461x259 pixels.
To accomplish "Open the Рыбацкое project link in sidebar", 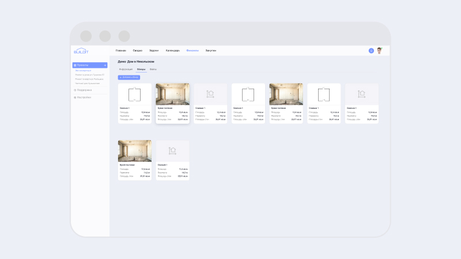I will (89, 79).
